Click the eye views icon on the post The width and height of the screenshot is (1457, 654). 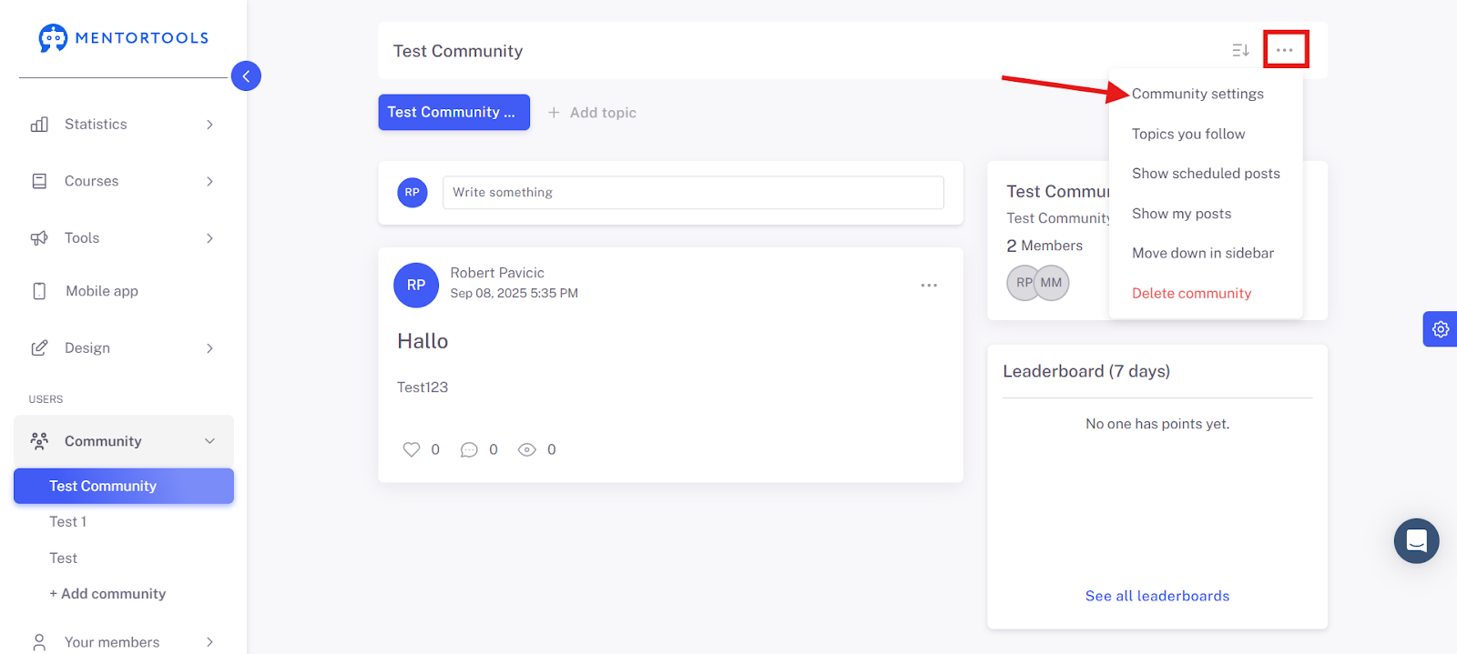click(x=526, y=449)
